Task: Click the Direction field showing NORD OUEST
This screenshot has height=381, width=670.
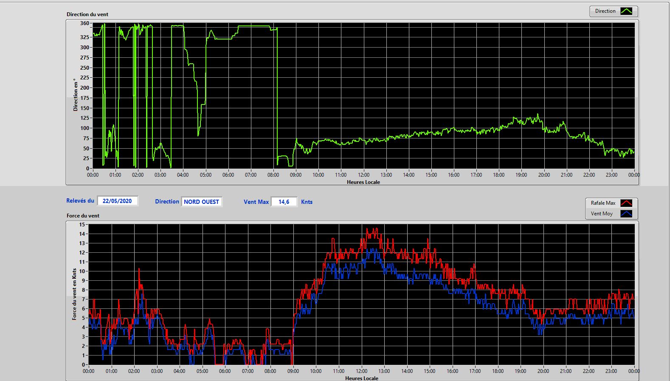Action: tap(201, 202)
